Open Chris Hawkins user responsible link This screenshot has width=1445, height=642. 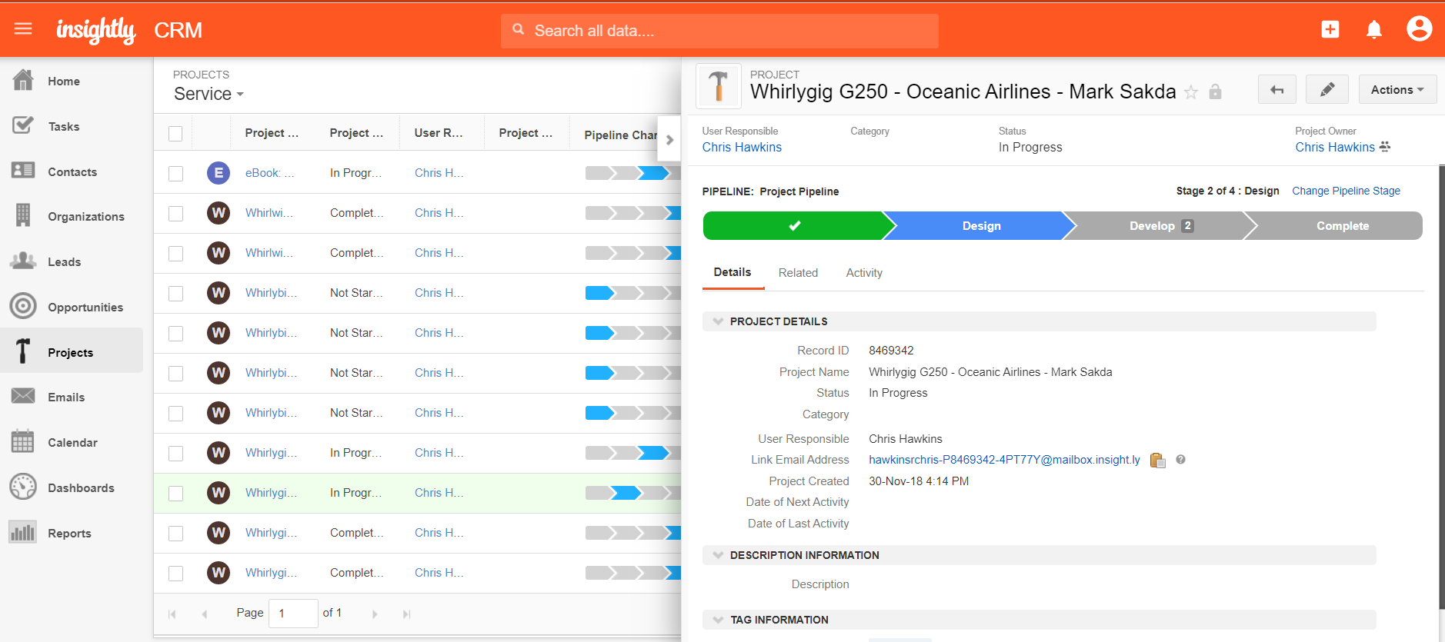[x=741, y=148]
